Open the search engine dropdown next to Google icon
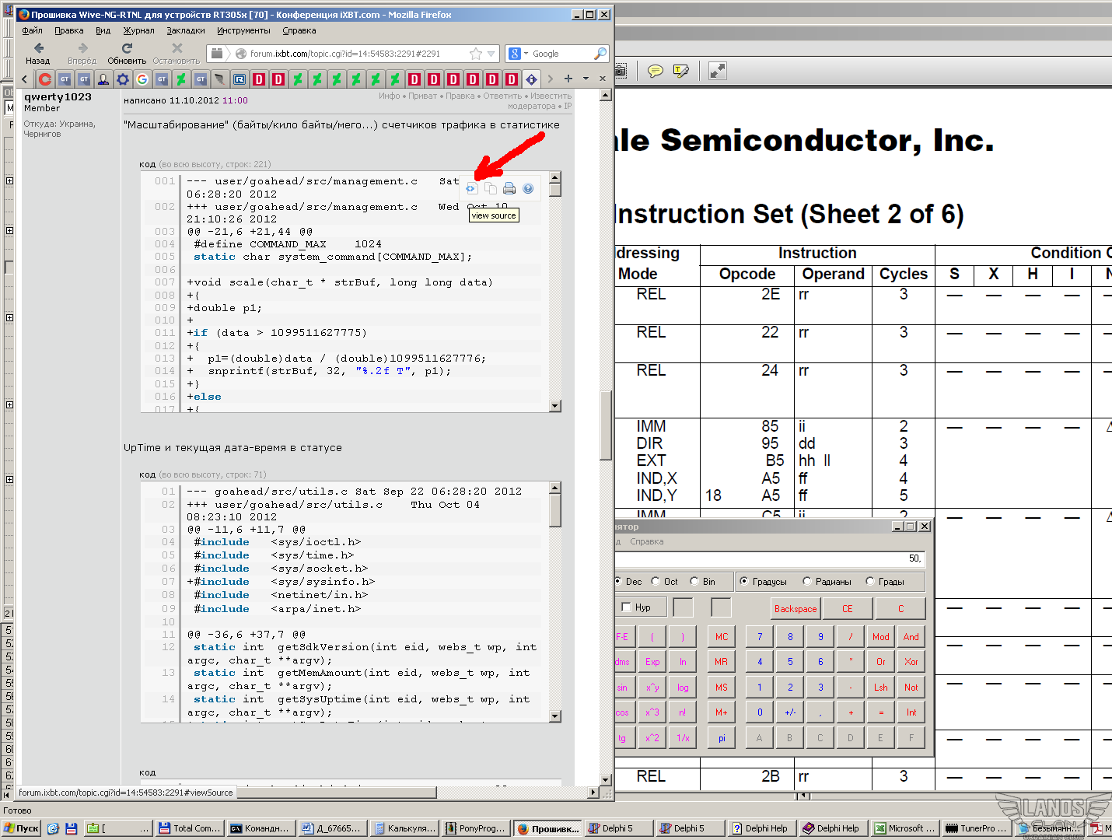Screen dimensions: 1112x840 pyautogui.click(x=526, y=54)
